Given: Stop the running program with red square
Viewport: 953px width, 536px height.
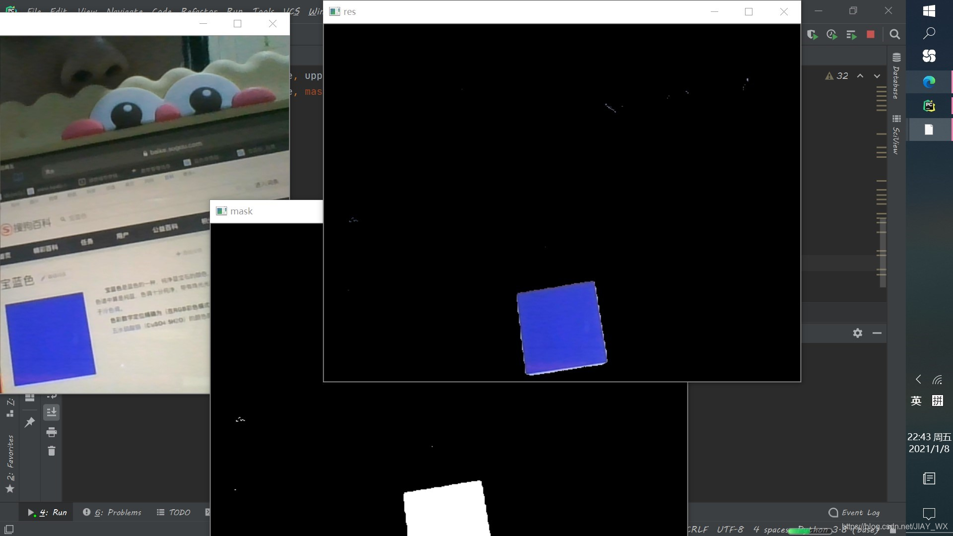Looking at the screenshot, I should tap(871, 34).
